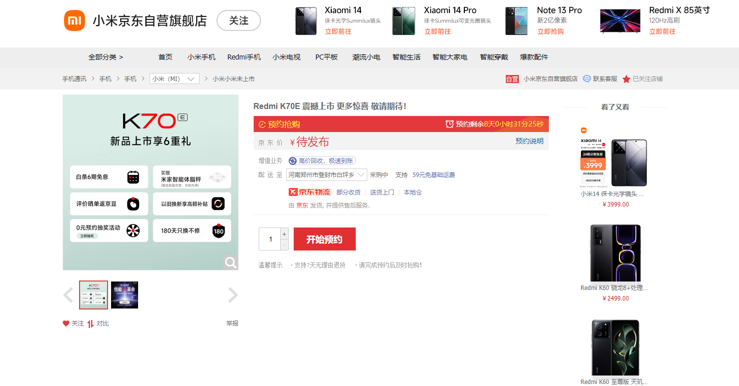Open 小米14 徕卡光学镜头 product image
This screenshot has width=739, height=386.
[615, 156]
